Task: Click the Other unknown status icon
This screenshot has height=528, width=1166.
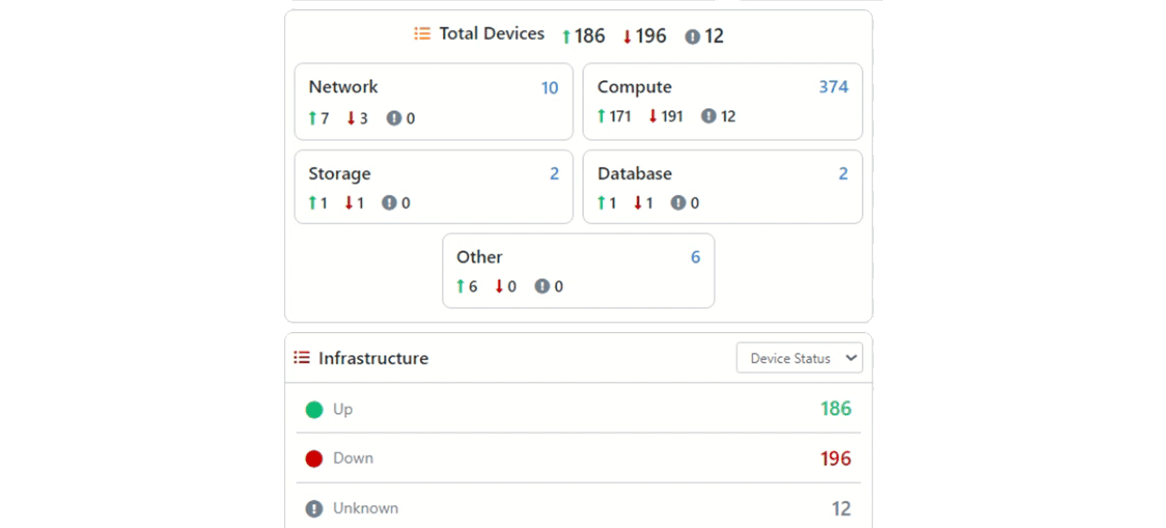Action: click(x=542, y=286)
